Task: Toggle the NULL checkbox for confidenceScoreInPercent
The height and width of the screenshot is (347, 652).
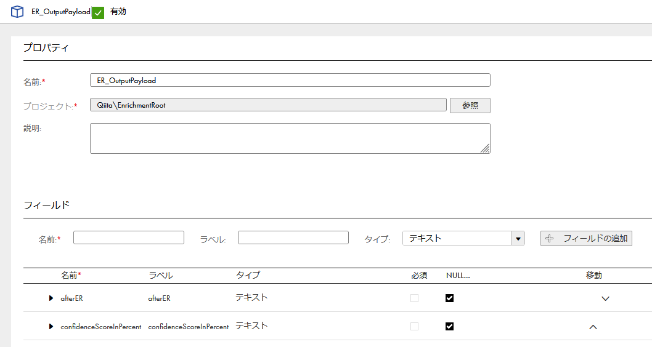Action: point(449,326)
